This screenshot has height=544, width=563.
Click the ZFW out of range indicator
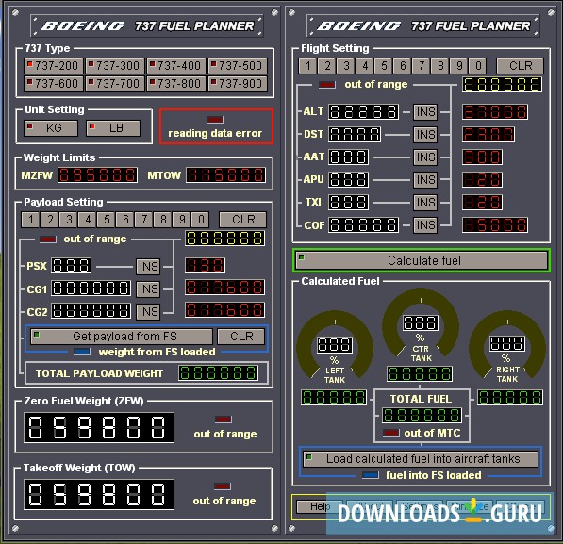click(224, 419)
